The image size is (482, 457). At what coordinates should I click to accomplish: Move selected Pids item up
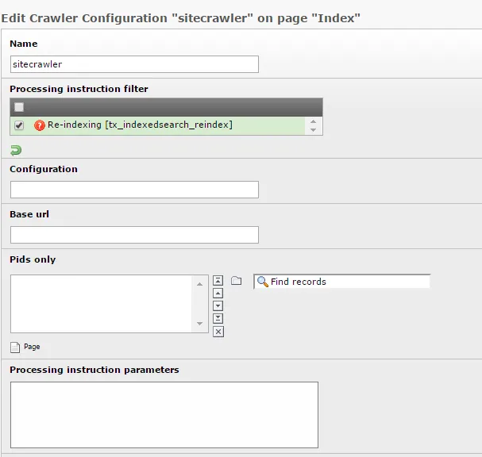coord(218,294)
